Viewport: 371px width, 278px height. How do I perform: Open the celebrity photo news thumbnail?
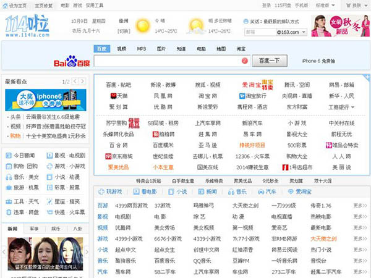45,254
